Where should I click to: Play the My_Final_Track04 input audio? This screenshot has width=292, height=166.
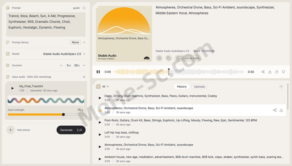pyautogui.click(x=13, y=88)
